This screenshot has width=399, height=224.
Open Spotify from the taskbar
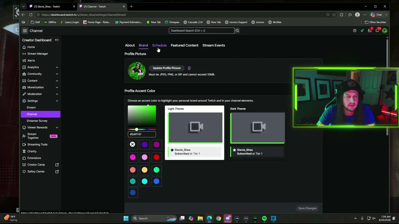coord(264,218)
